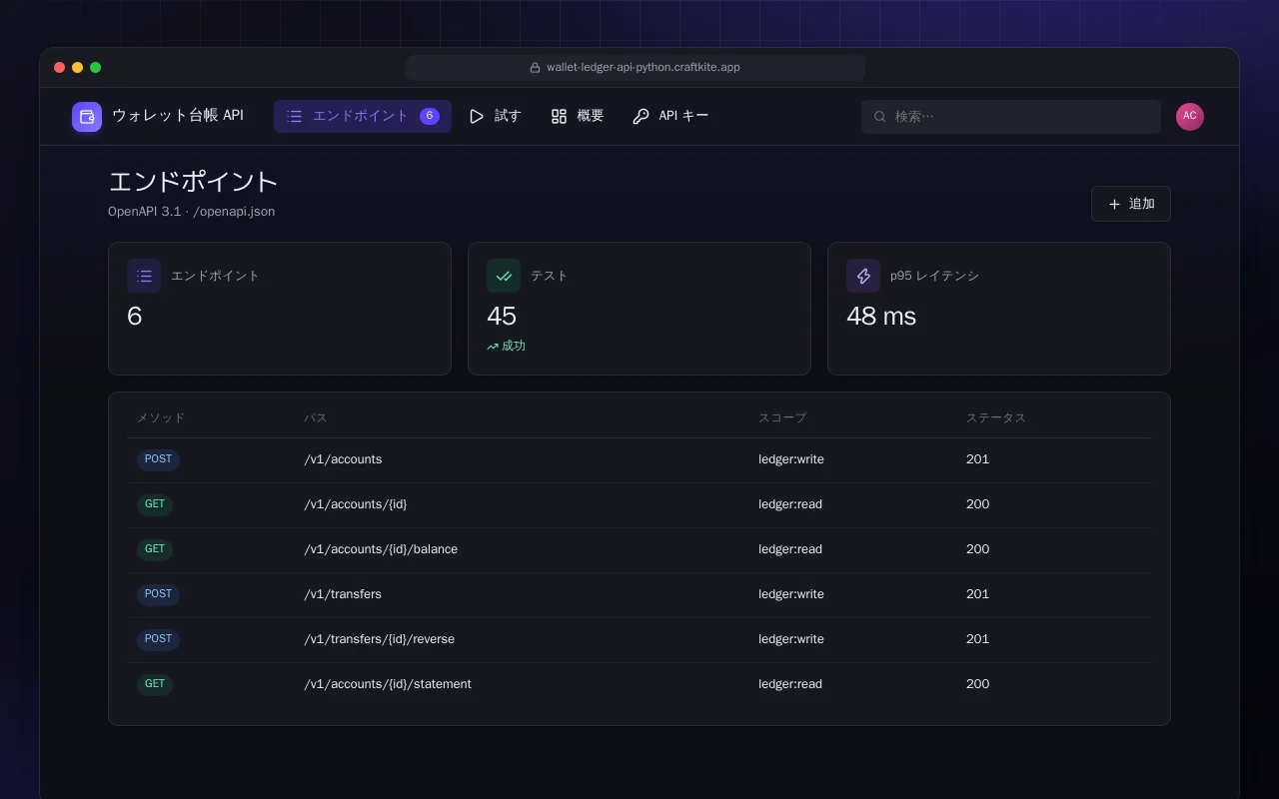Click the double-check icon in the テスト card

pyautogui.click(x=504, y=276)
